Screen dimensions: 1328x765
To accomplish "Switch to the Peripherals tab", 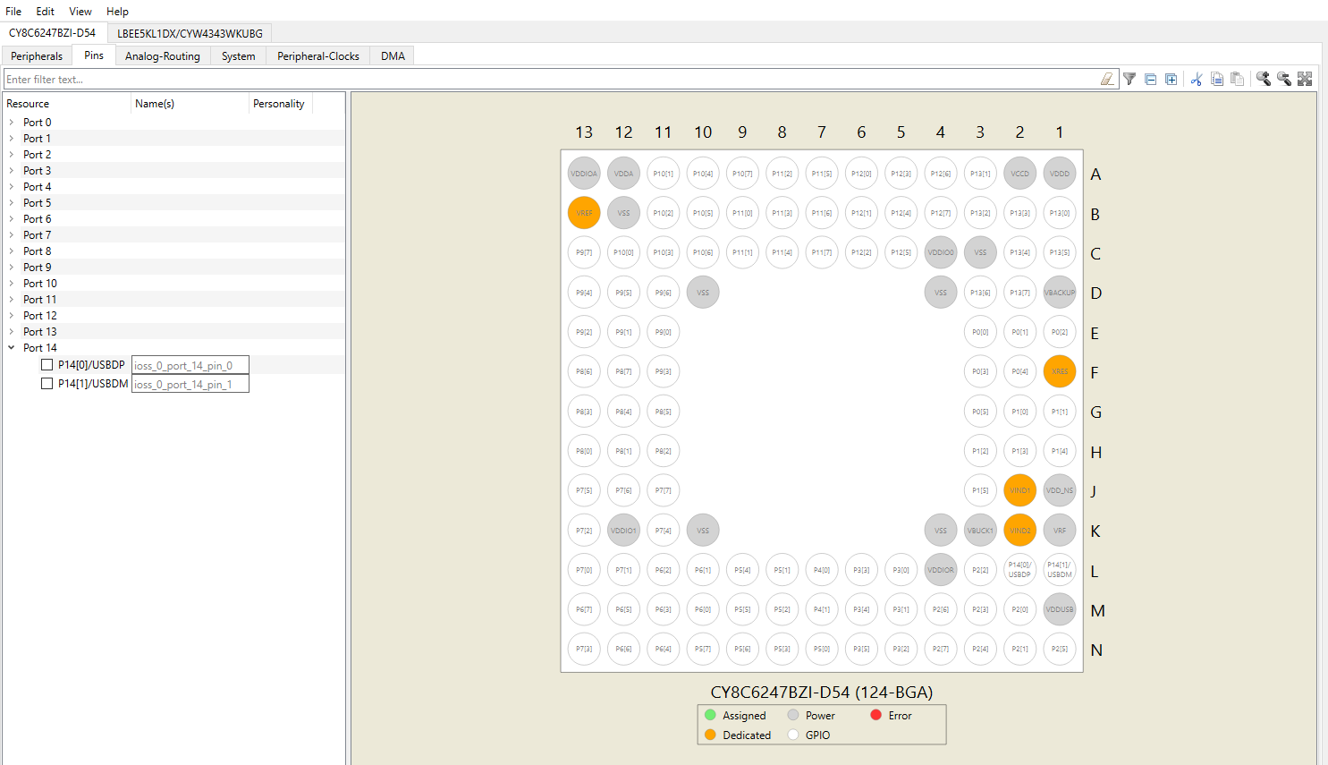I will pyautogui.click(x=37, y=55).
